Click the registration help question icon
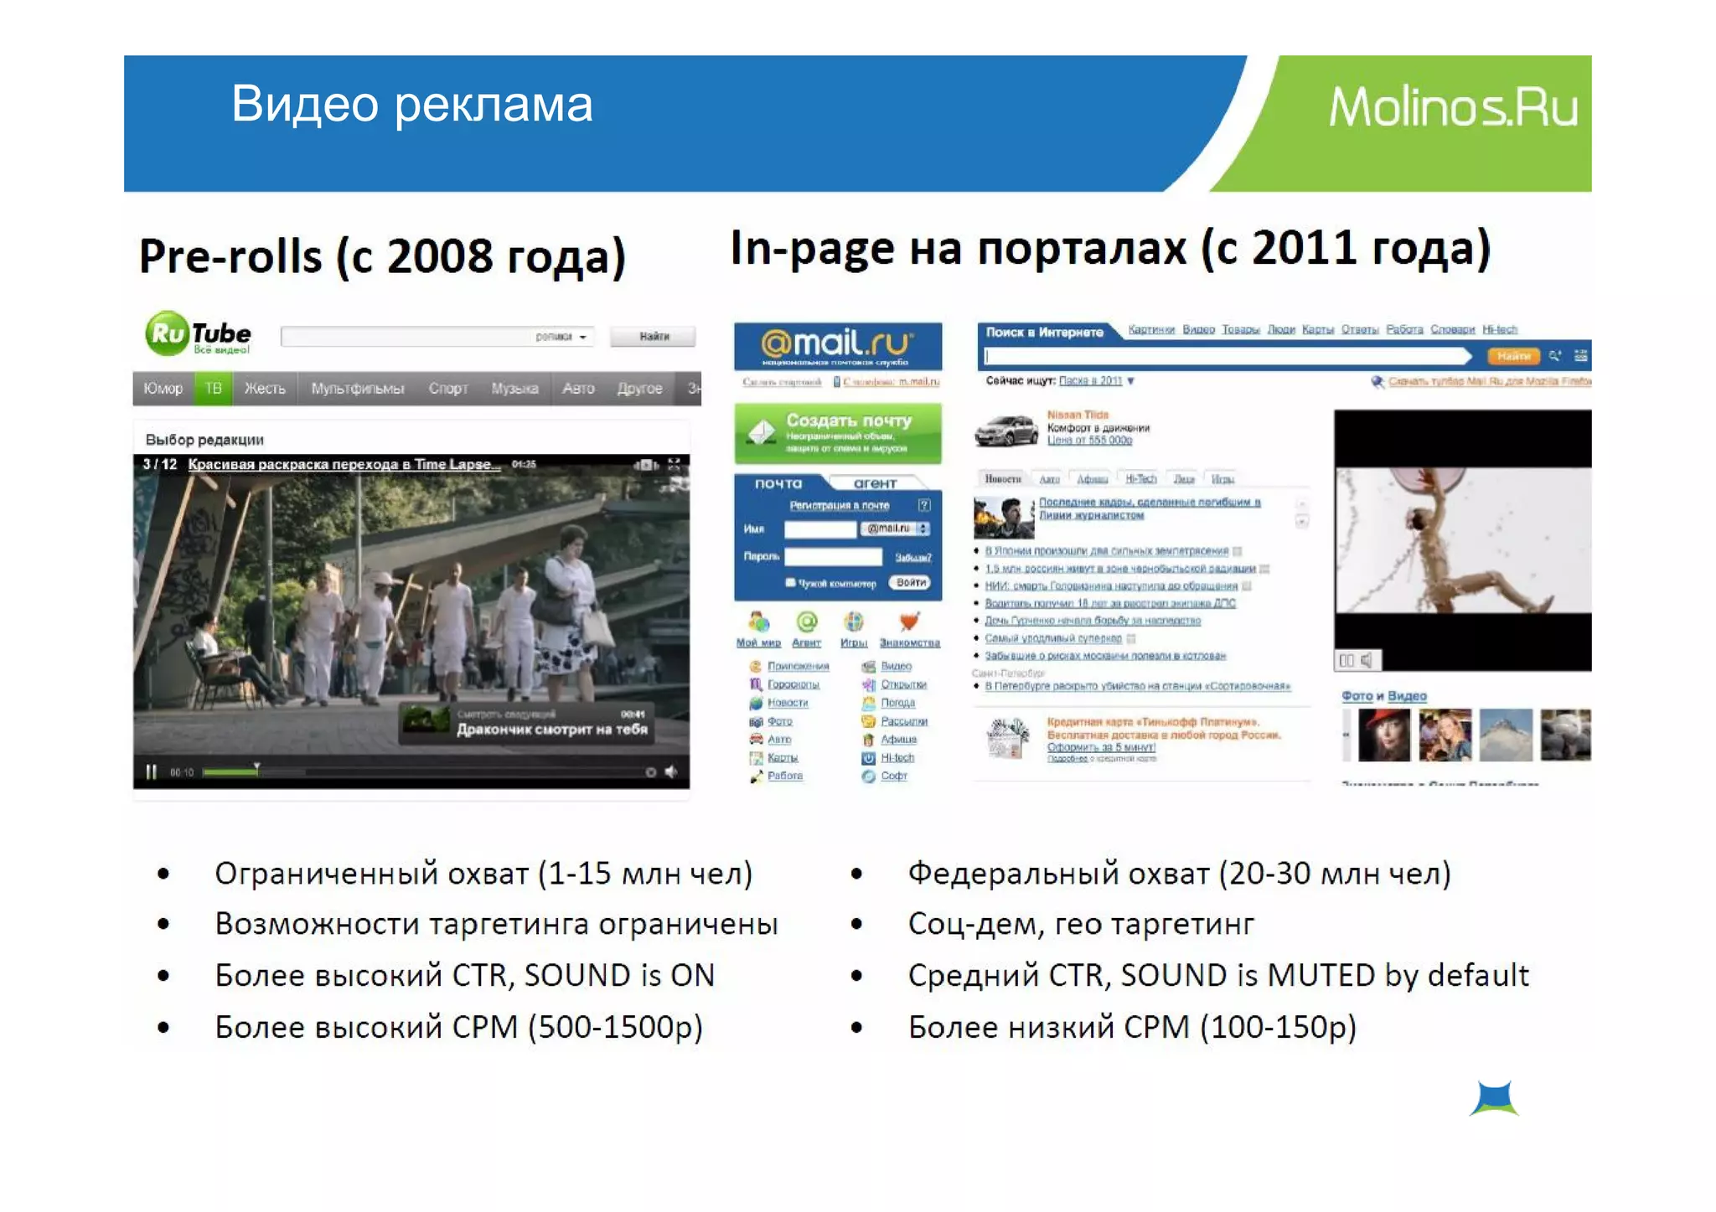This screenshot has height=1212, width=1716. coord(924,505)
